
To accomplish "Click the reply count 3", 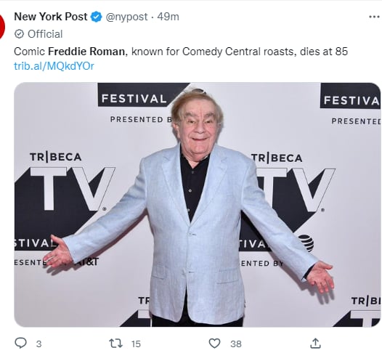I will pos(38,344).
